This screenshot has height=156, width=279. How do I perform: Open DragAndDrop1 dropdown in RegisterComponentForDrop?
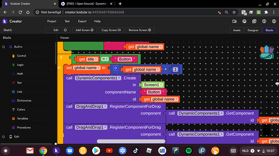coord(106,106)
